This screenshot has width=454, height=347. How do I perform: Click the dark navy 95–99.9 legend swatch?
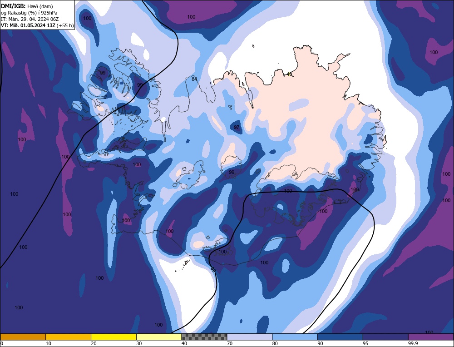[385, 337]
